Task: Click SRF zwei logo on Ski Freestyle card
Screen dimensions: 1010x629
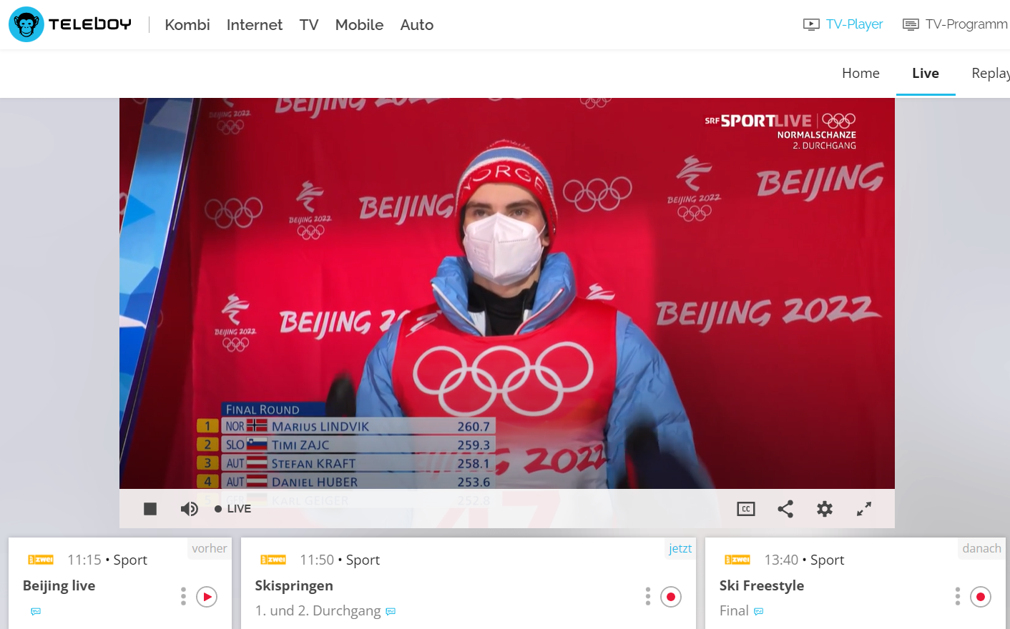Action: [737, 560]
